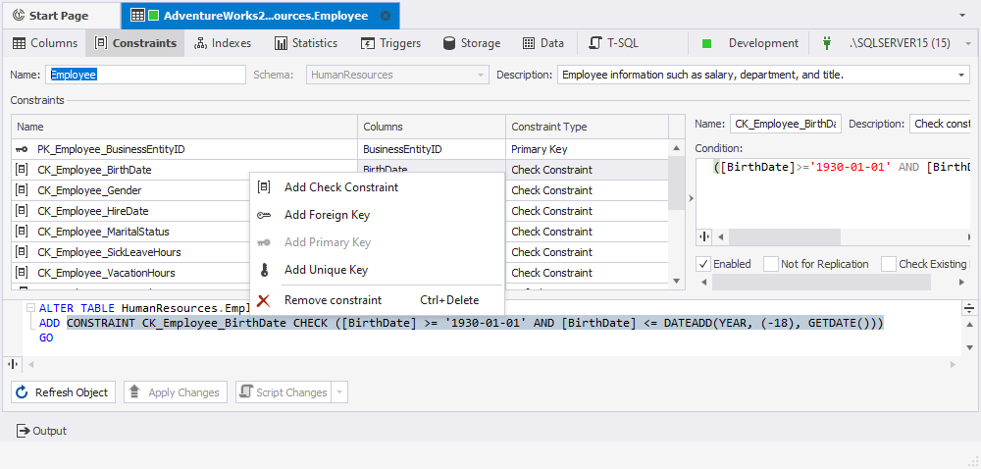Viewport: 981px width, 469px height.
Task: Select the CK_Employee_Gender row
Action: click(130, 190)
